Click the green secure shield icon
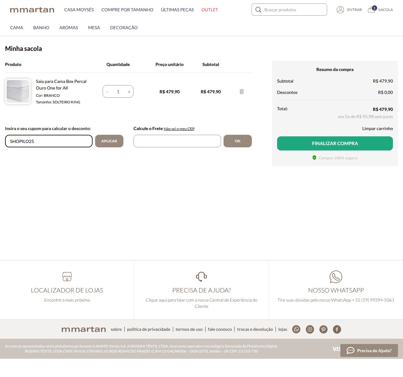 [314, 158]
